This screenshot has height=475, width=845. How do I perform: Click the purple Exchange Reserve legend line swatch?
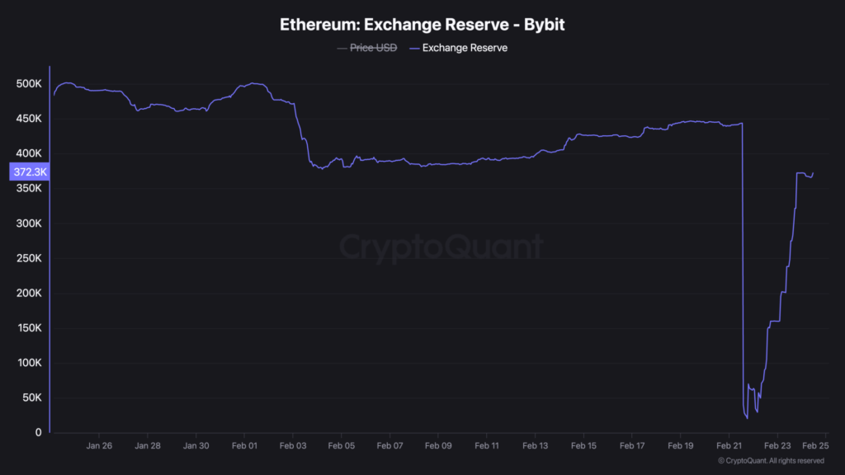[x=413, y=48]
